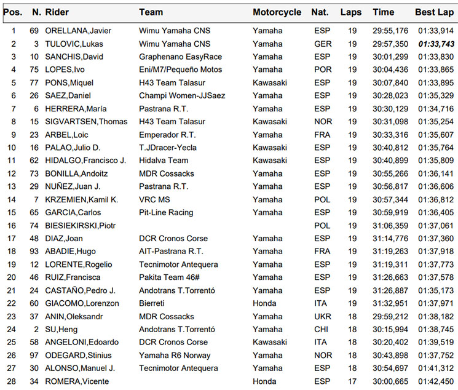Click team 'Yamaha R6 Norway'
This screenshot has width=458, height=390.
(175, 356)
